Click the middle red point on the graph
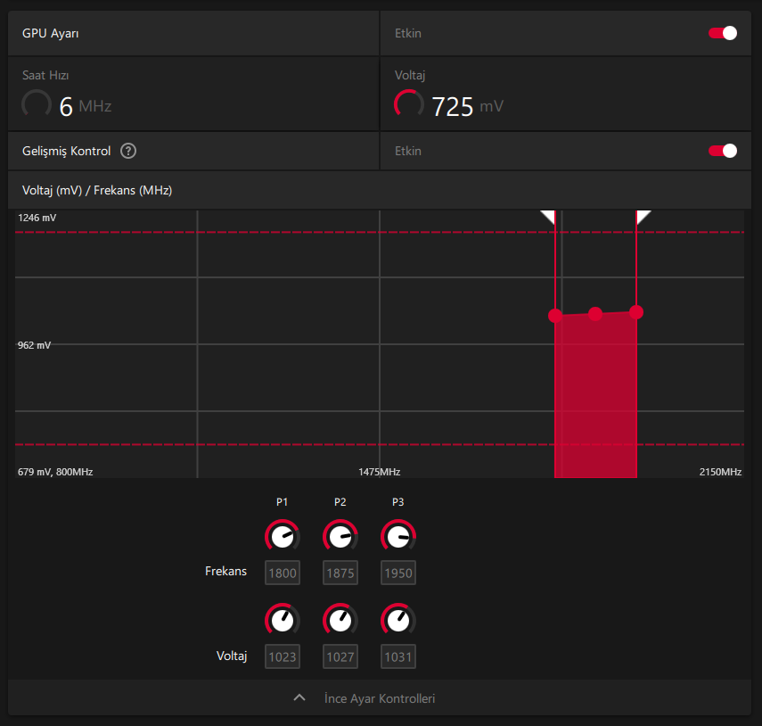Viewport: 762px width, 726px height. (x=595, y=314)
